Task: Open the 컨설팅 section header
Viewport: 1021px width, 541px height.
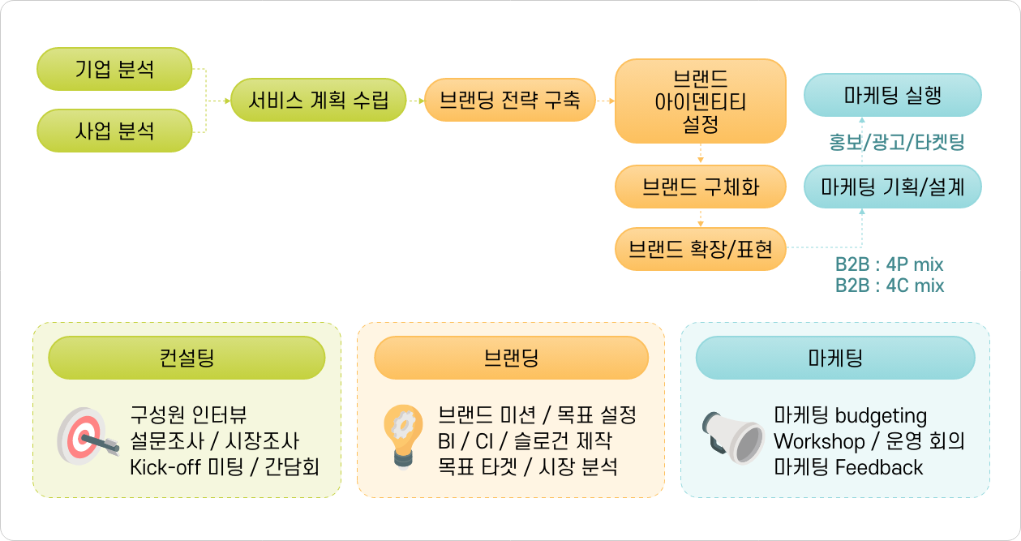Action: (x=187, y=358)
